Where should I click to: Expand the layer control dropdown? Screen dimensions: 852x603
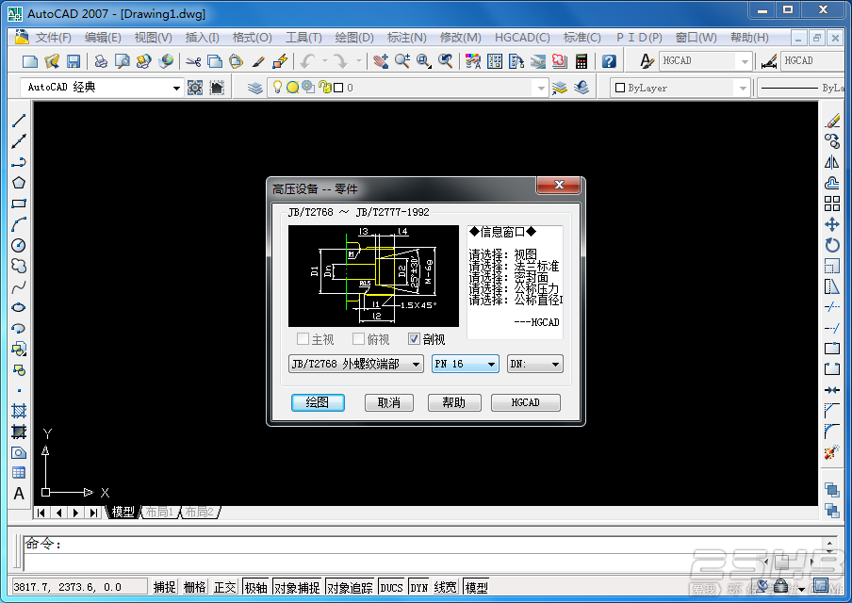(x=541, y=88)
